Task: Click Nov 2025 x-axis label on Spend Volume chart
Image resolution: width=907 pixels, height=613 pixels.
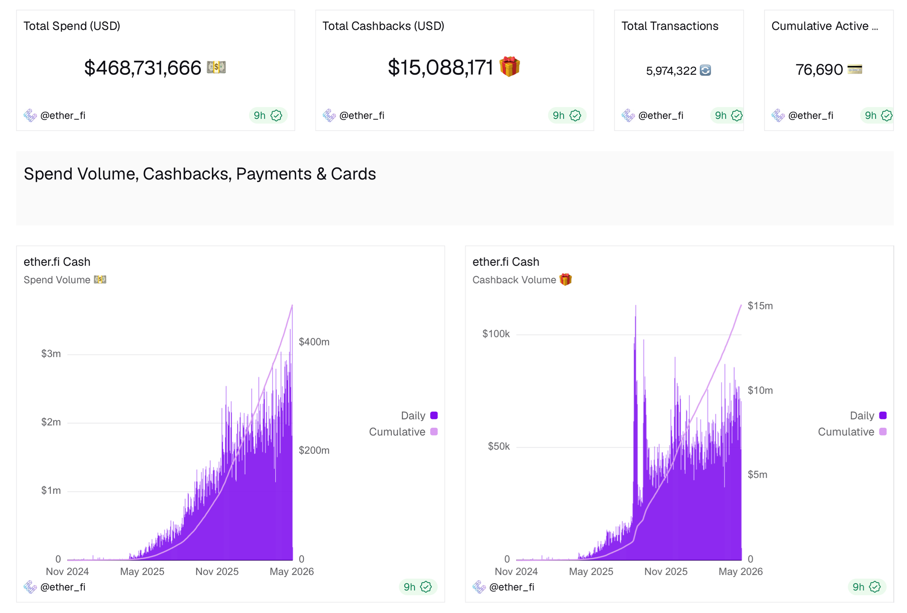Action: [x=217, y=571]
